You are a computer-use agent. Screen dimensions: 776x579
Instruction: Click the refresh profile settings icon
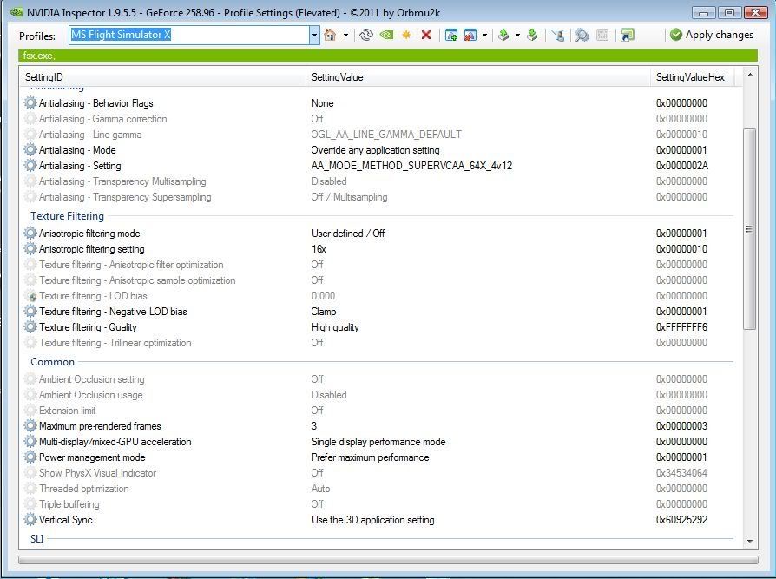tap(366, 35)
